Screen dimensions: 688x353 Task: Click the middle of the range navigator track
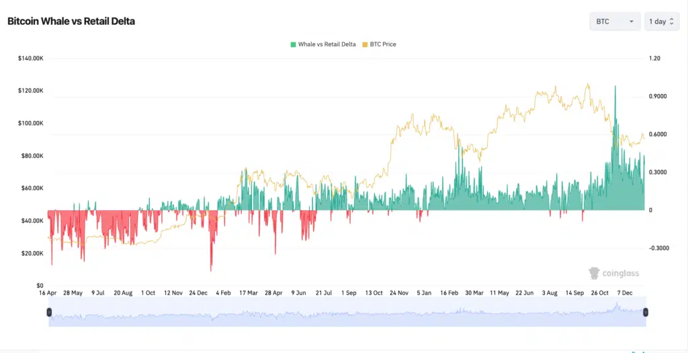347,313
